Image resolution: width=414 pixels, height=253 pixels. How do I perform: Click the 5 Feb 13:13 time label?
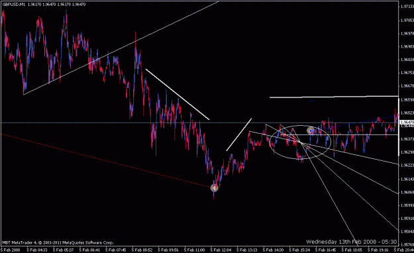(247, 250)
